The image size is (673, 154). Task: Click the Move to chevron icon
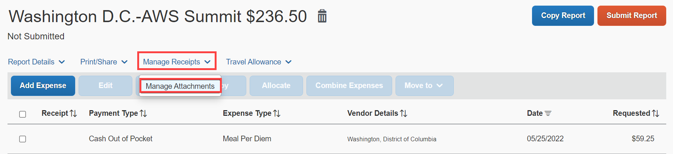440,86
